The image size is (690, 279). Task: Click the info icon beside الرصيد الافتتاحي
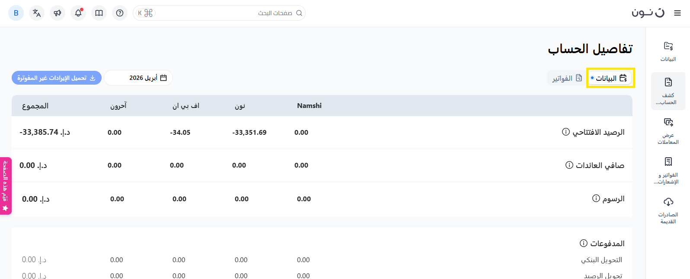(565, 132)
